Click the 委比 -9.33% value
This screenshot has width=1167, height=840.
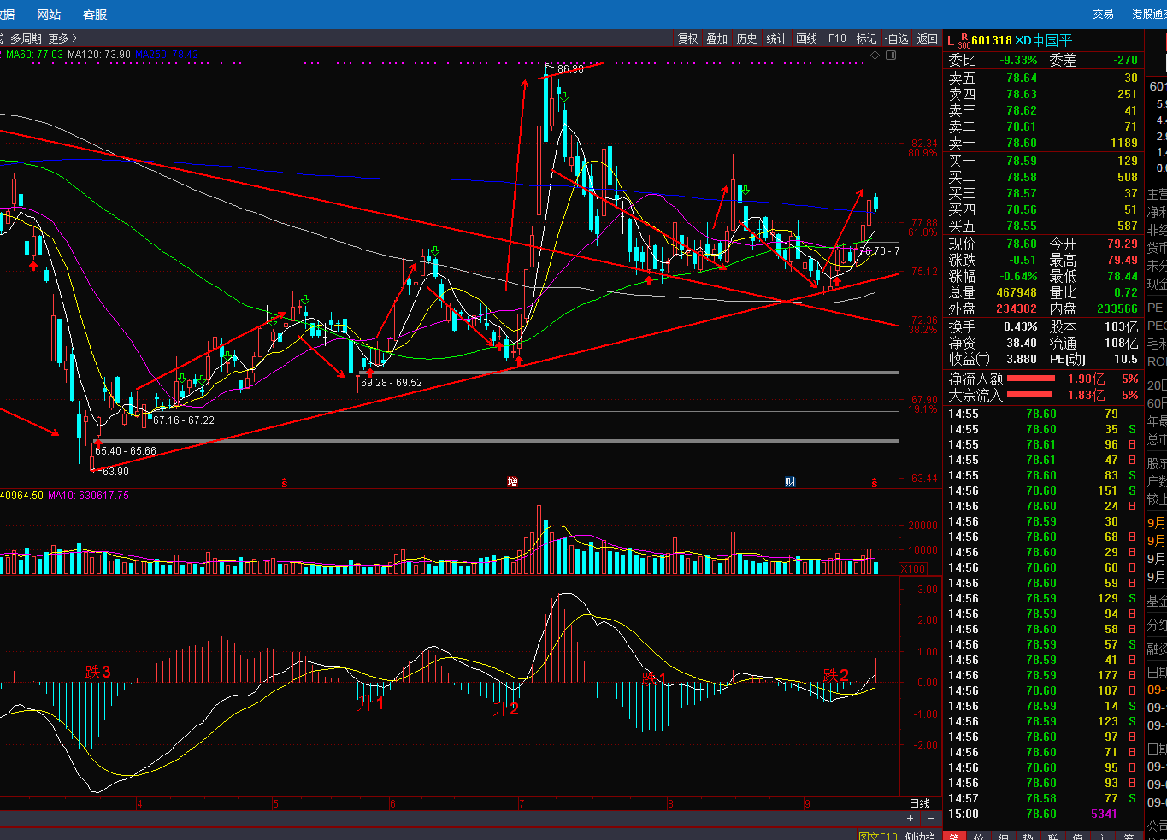point(1018,61)
